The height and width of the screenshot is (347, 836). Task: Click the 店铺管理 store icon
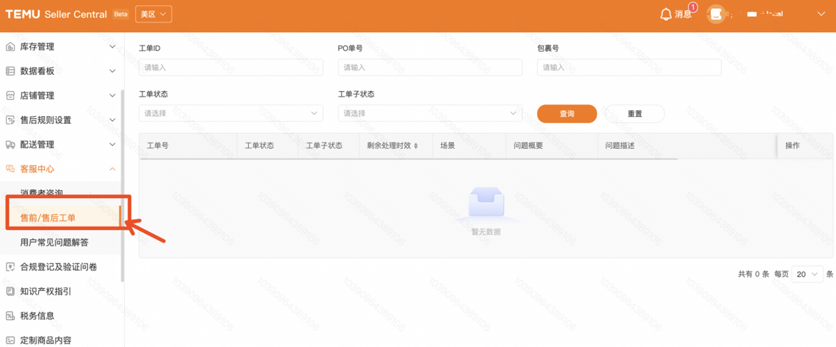tap(10, 96)
